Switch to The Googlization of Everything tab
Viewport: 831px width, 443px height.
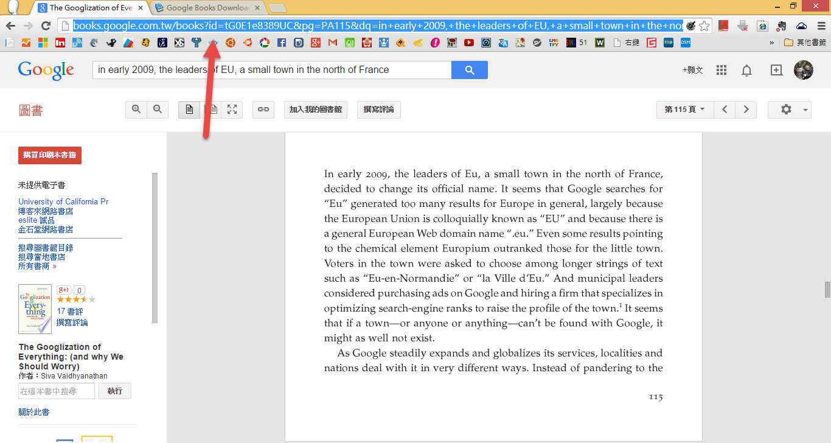(x=91, y=8)
